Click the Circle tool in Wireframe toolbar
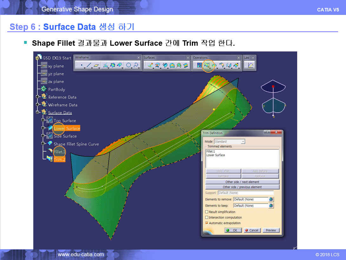The width and height of the screenshot is (346, 260). (x=129, y=65)
